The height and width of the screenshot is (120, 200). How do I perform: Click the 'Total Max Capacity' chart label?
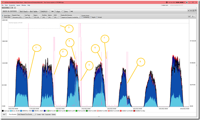[x=16, y=23]
